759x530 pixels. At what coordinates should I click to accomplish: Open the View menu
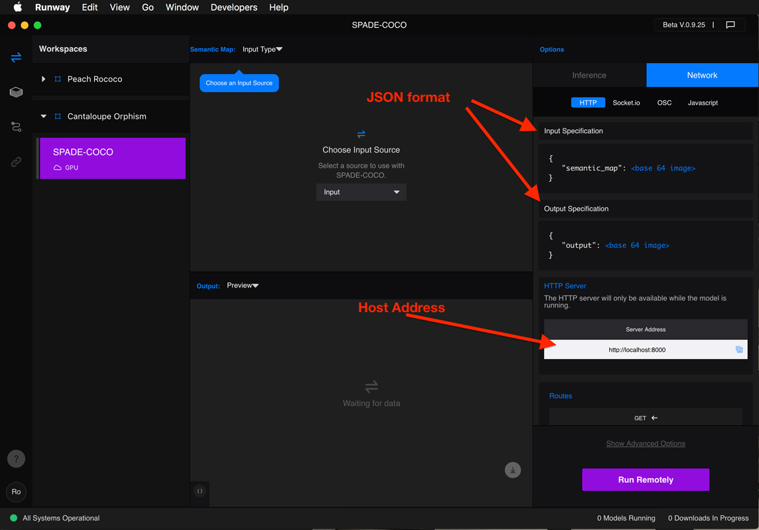click(x=119, y=7)
